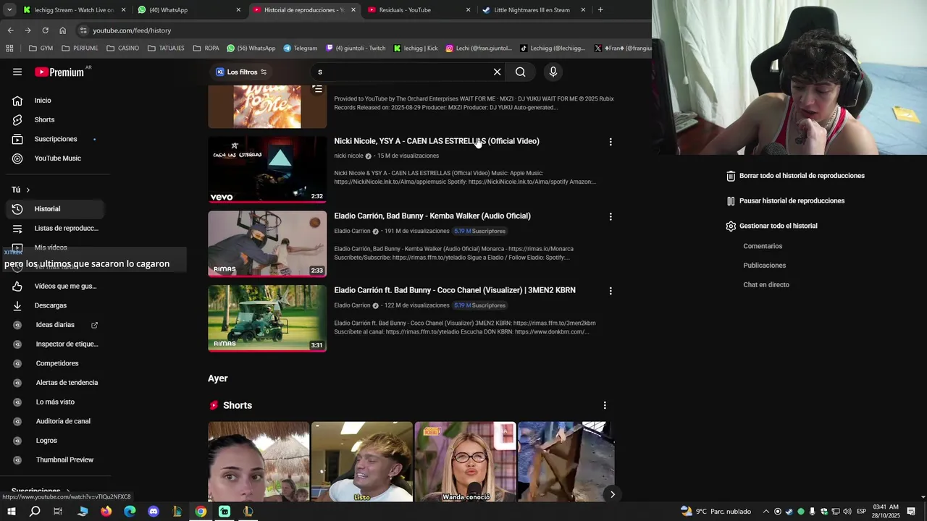Clear the history search box with X
Viewport: 927px width, 521px height.
point(497,72)
